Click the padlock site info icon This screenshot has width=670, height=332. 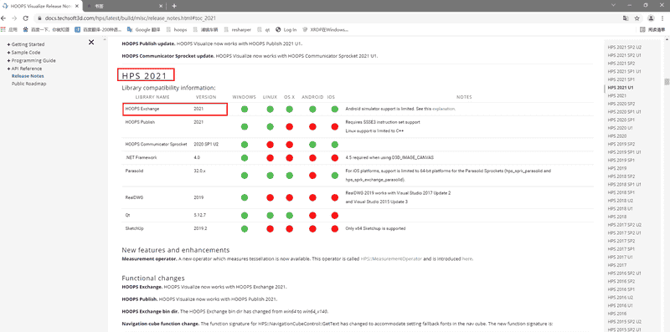[39, 18]
